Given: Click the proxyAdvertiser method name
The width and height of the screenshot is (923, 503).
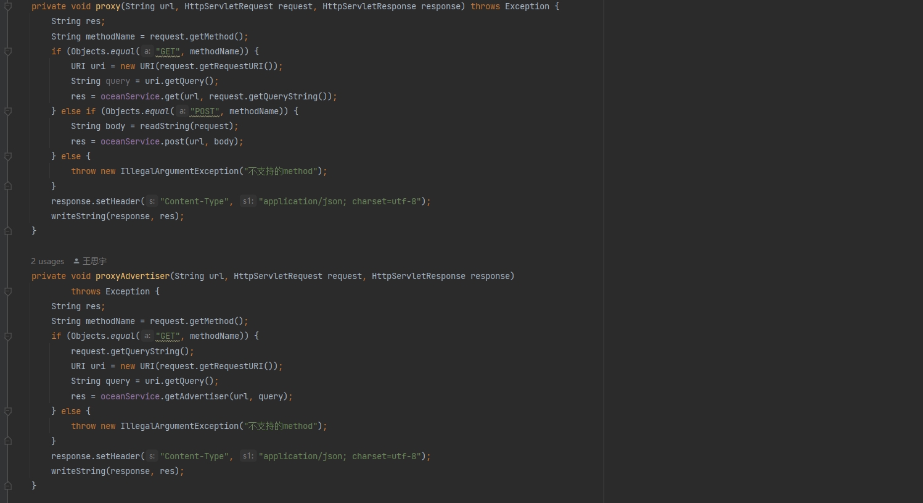Looking at the screenshot, I should (x=133, y=276).
